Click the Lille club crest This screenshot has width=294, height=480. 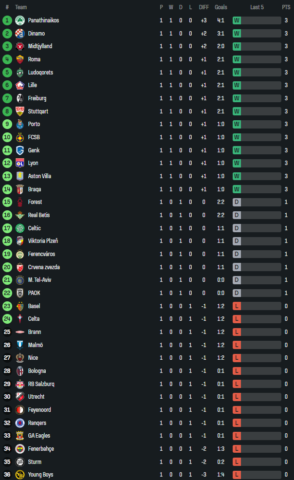tap(20, 85)
